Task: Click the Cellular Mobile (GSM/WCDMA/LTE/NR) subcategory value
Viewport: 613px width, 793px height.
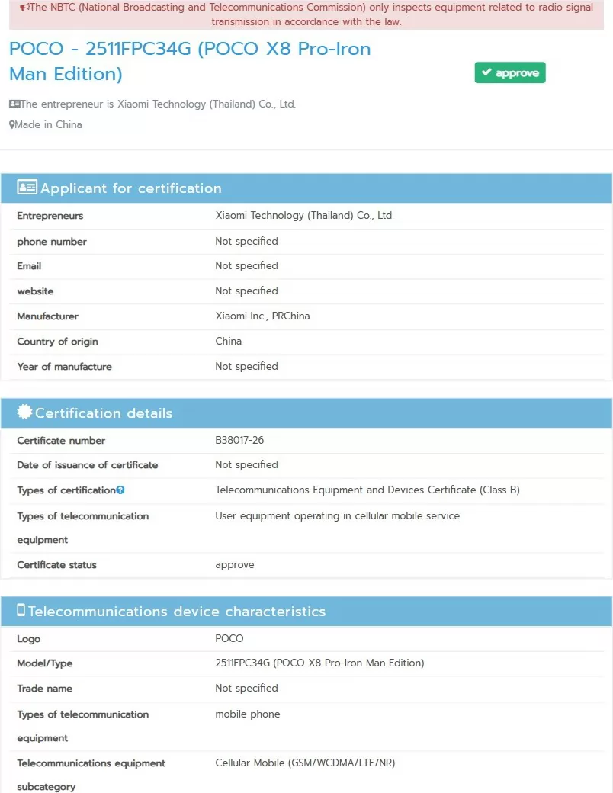Action: [x=305, y=762]
